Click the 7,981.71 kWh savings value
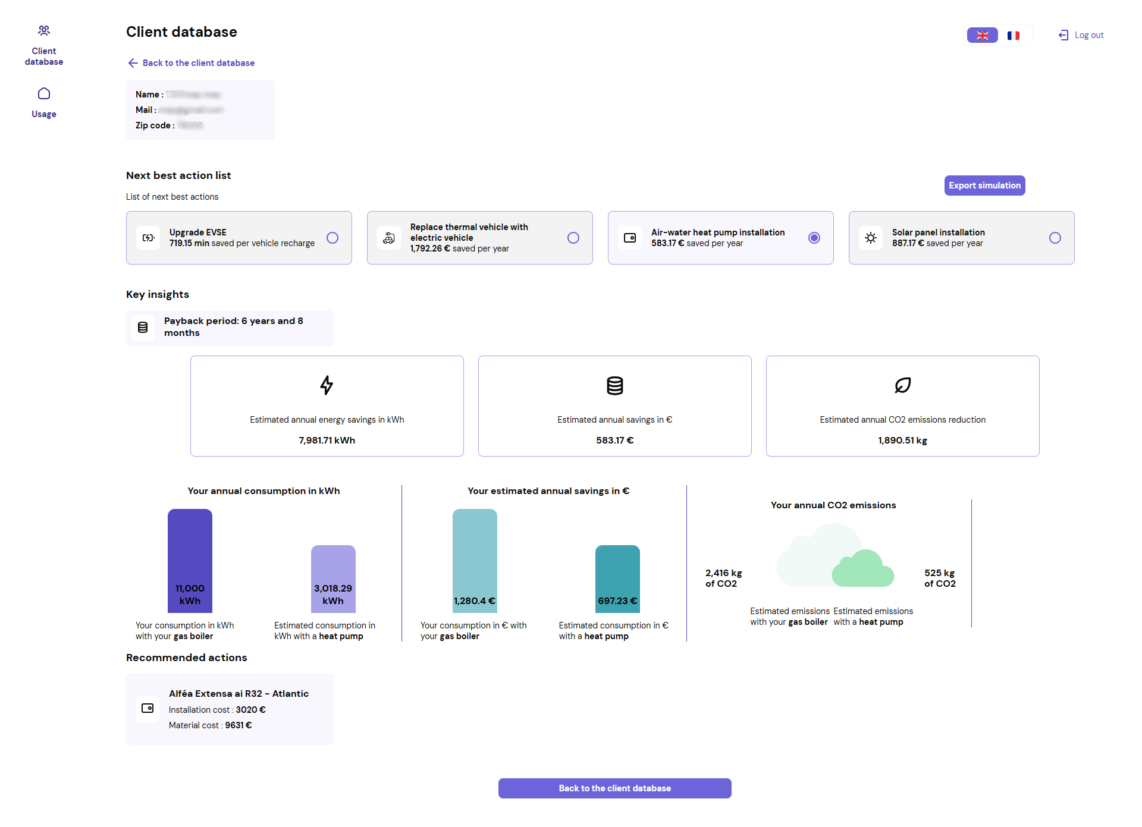This screenshot has width=1142, height=827. pyautogui.click(x=327, y=441)
